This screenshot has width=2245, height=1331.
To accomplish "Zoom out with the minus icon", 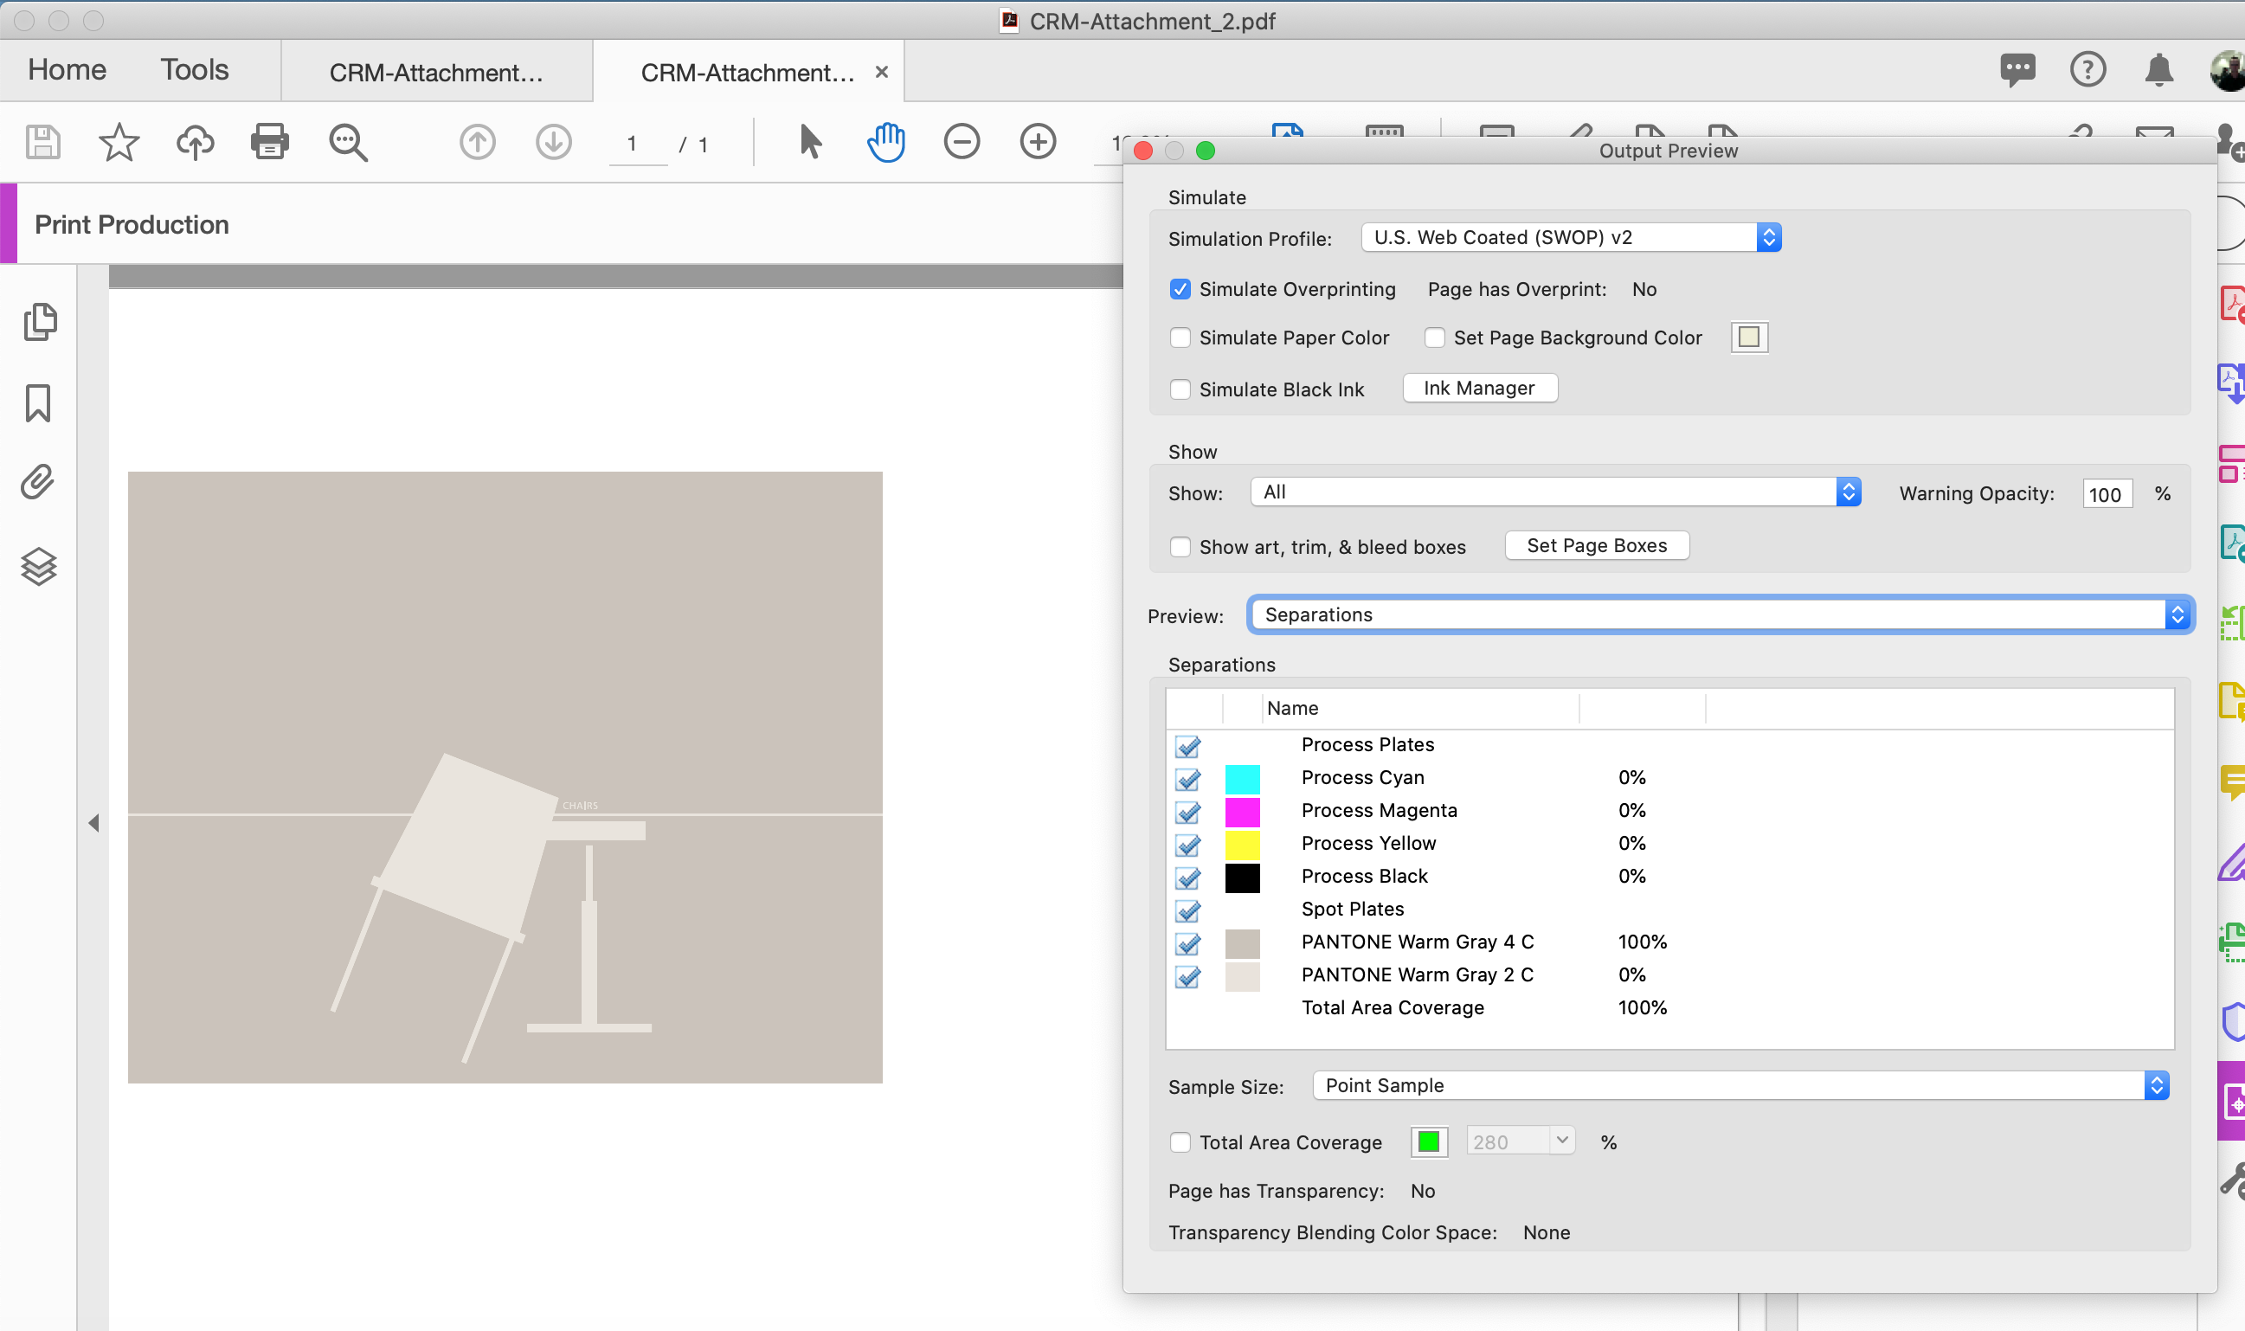I will [x=962, y=142].
